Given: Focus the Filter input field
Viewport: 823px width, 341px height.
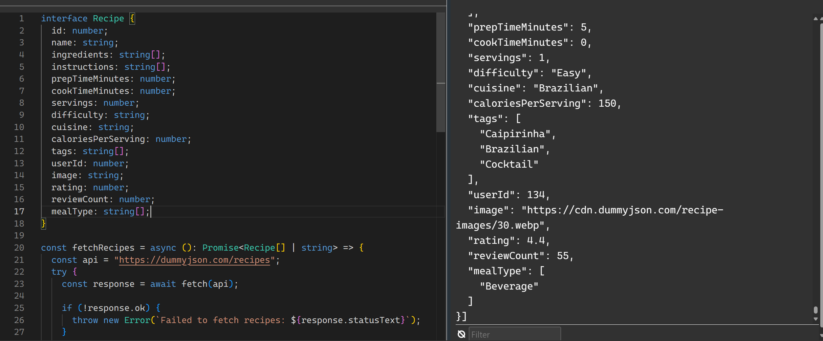Looking at the screenshot, I should (x=515, y=334).
